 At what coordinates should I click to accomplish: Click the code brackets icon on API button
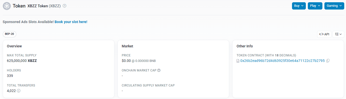pyautogui.click(x=321, y=34)
